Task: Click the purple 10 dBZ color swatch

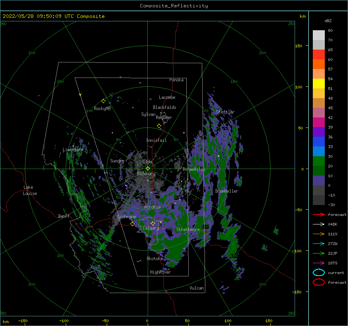Action: (319, 181)
